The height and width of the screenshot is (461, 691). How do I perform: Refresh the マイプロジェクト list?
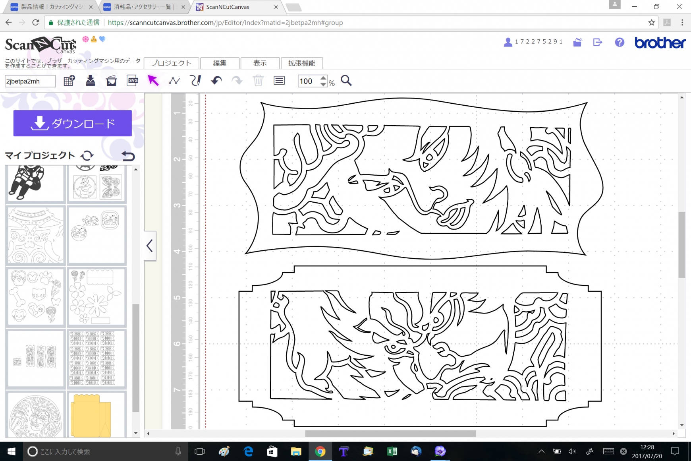pos(87,155)
